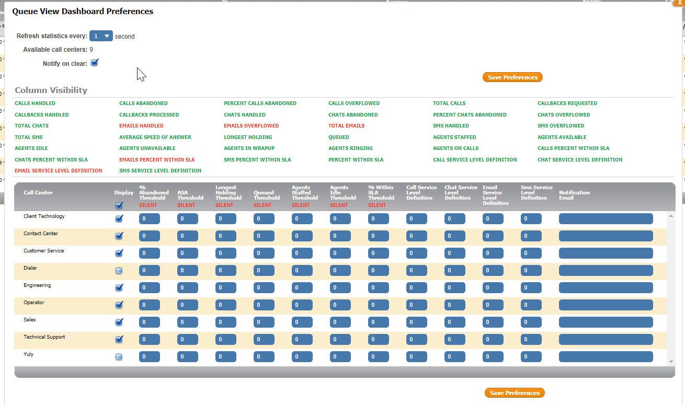Show the EMAILS HANDLED column
This screenshot has width=685, height=405.
[141, 126]
